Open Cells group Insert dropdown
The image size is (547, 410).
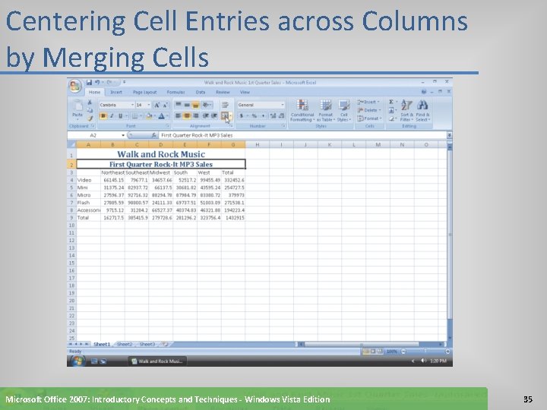click(368, 102)
